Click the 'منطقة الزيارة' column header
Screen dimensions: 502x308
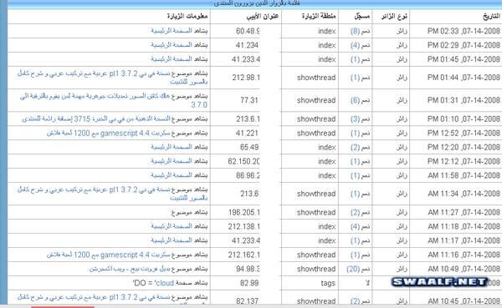pos(319,17)
